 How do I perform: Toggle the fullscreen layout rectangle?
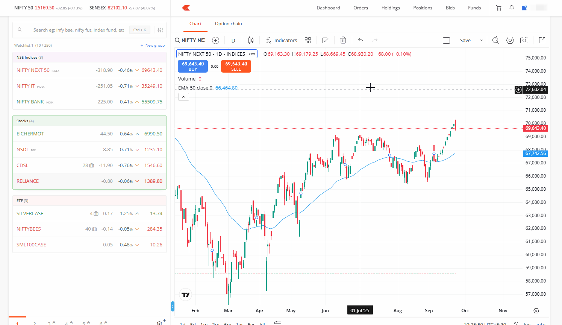[x=446, y=40]
